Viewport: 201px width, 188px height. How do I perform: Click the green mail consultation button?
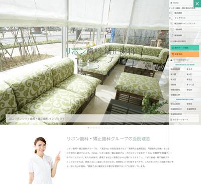tap(185, 48)
